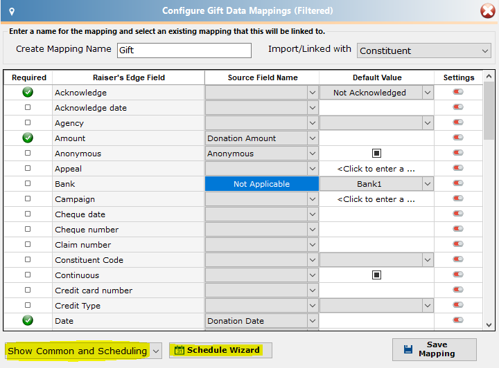Open the Source Field dropdown for Acknowledge
Screen dimensions: 499x368
(x=313, y=93)
